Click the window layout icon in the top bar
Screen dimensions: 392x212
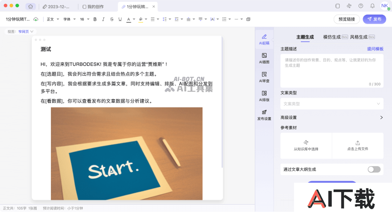338,6
